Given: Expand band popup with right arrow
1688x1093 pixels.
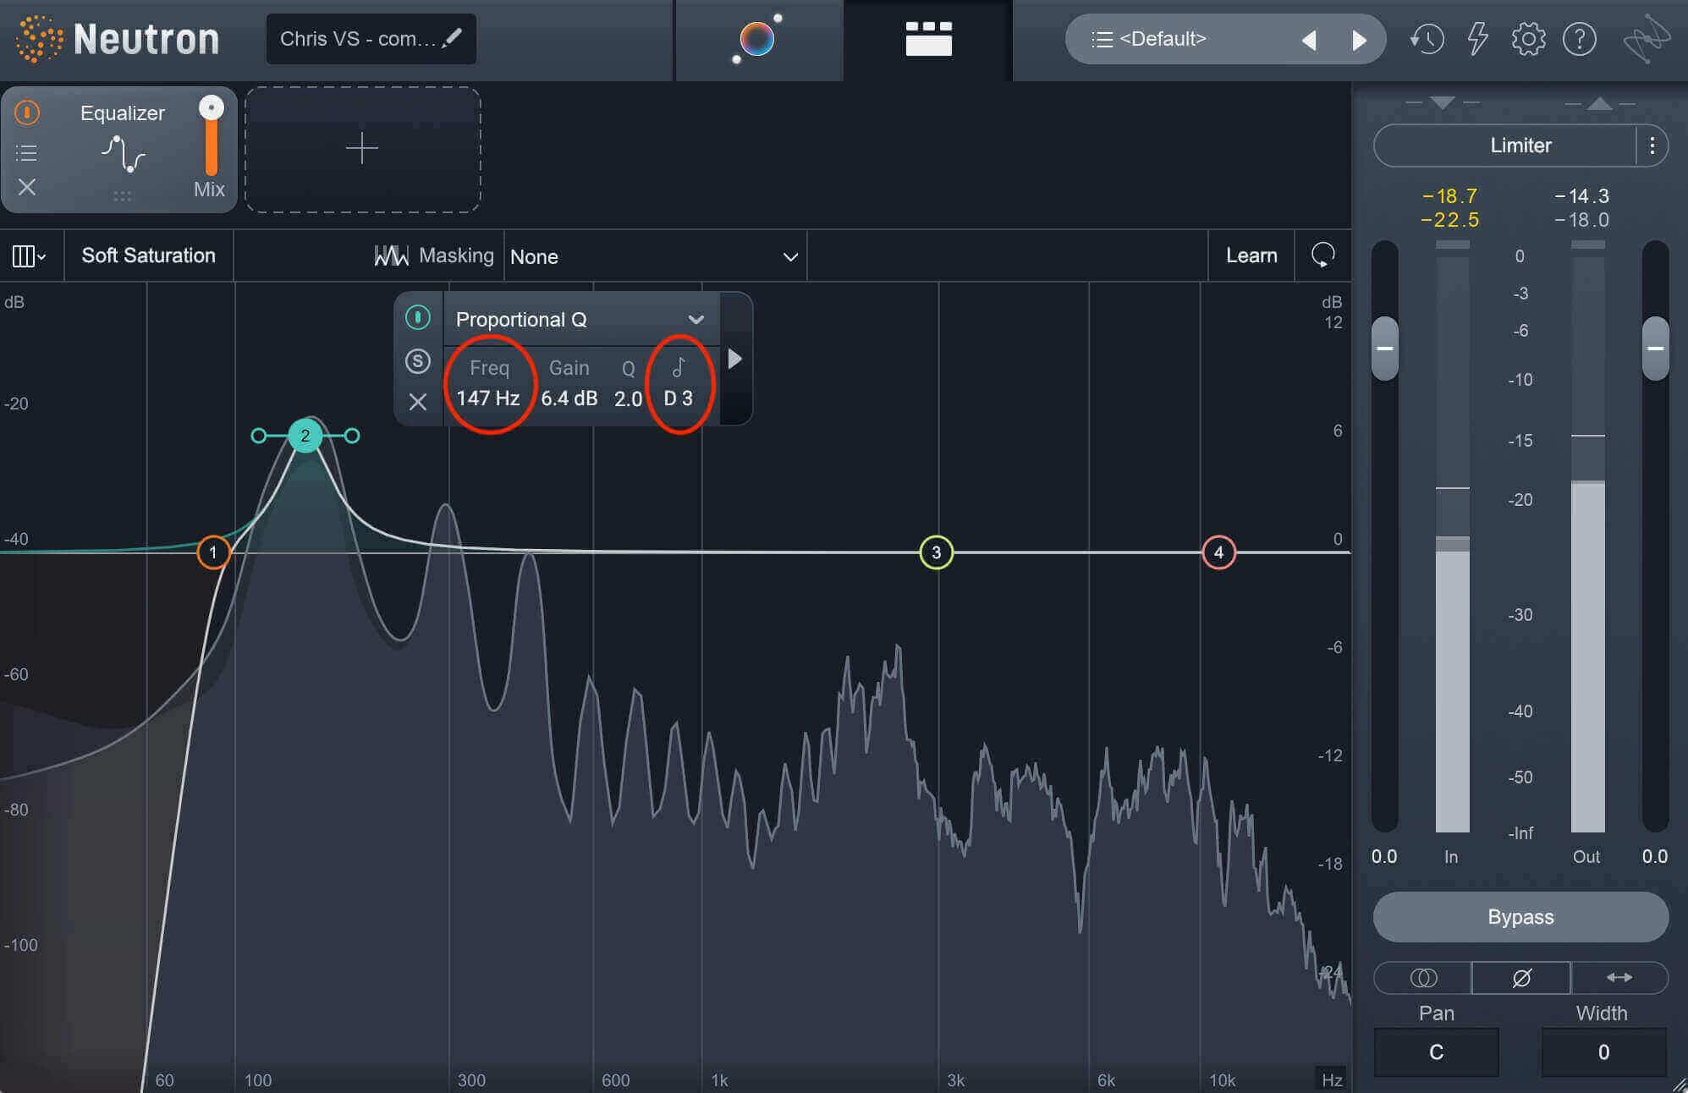Looking at the screenshot, I should (x=734, y=359).
